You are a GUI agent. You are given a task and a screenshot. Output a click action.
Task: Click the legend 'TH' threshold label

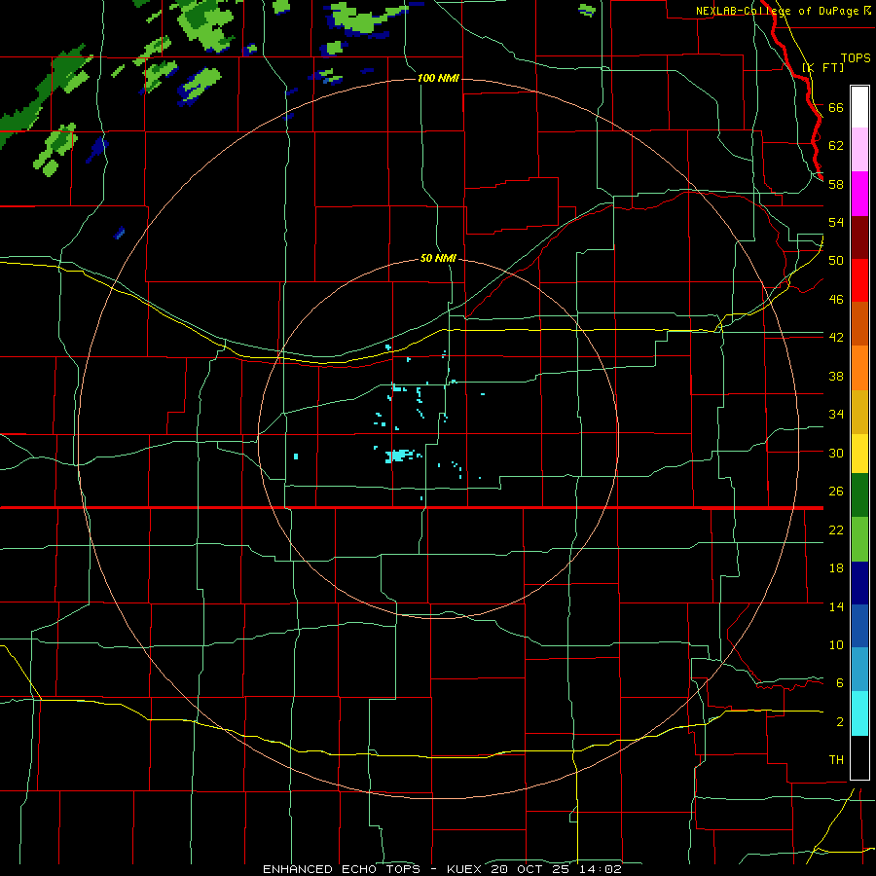tap(836, 759)
